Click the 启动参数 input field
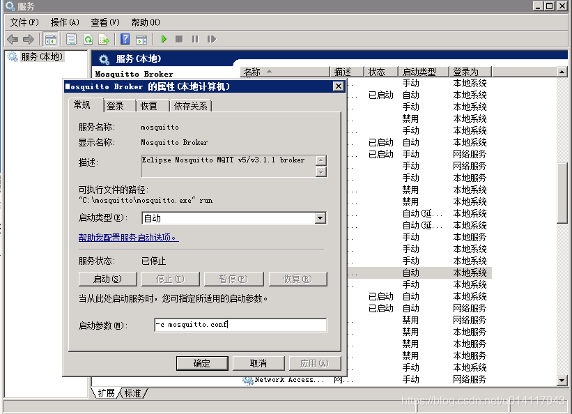This screenshot has width=572, height=414. tap(240, 325)
